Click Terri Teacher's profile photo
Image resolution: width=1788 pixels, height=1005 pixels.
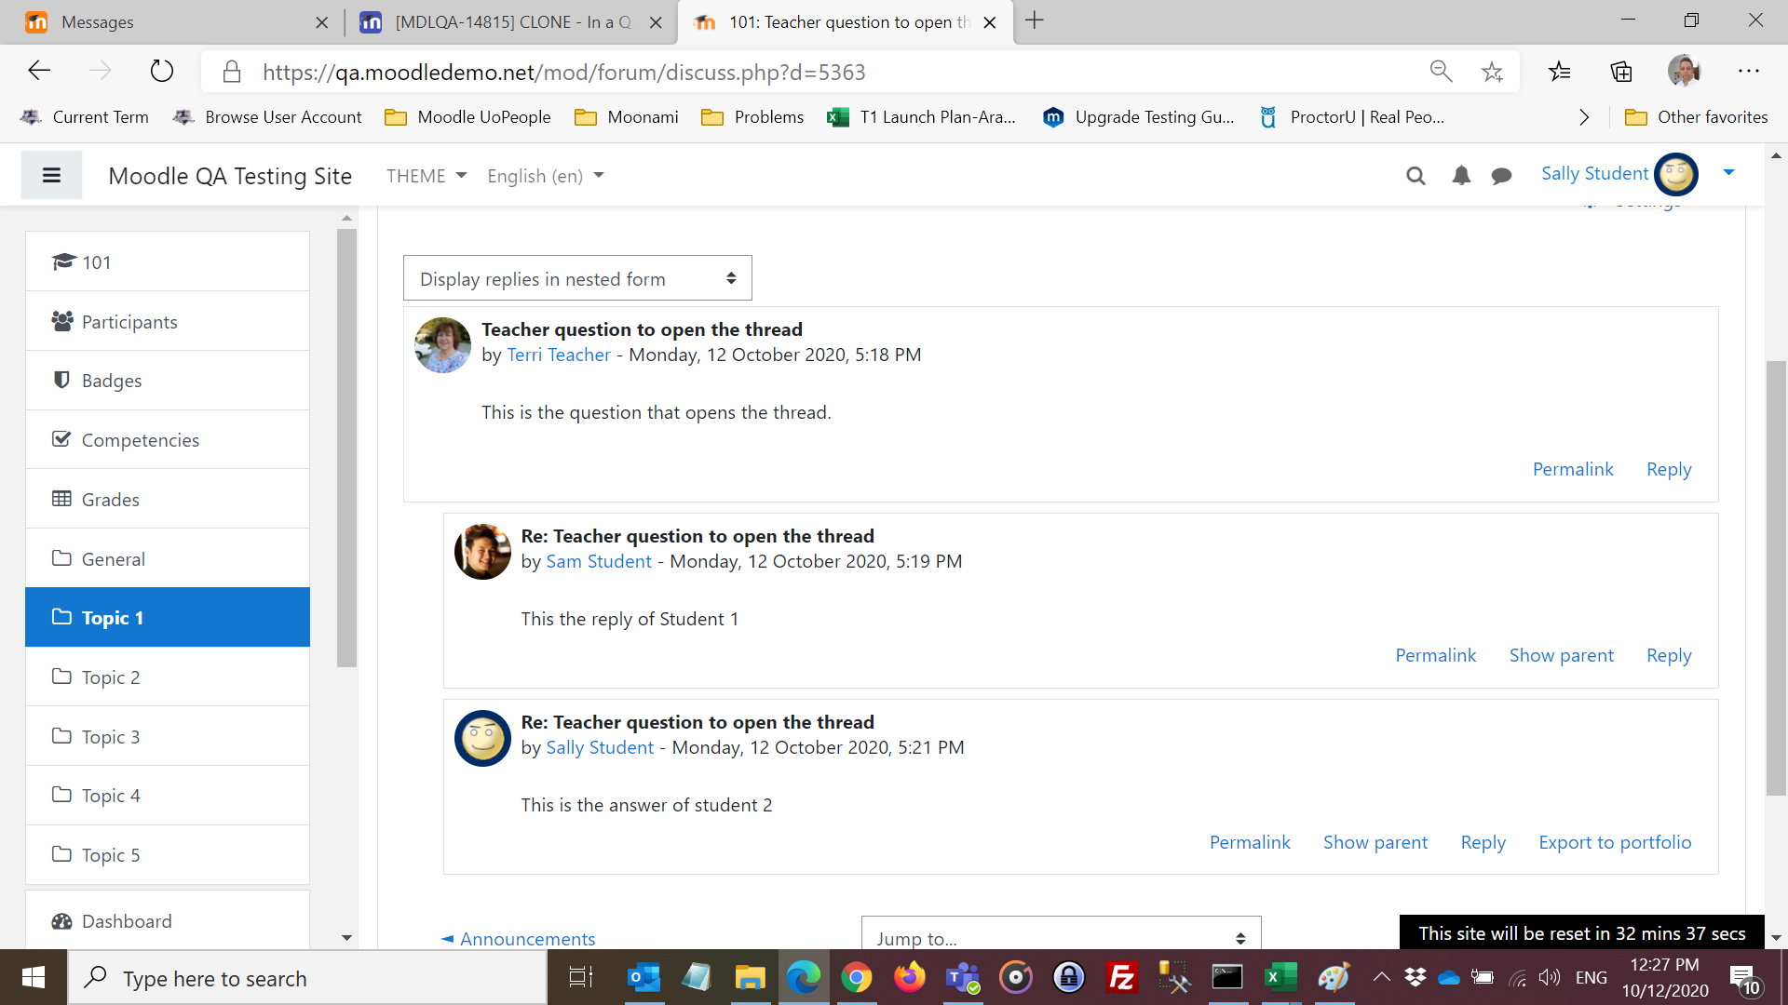[x=442, y=345]
